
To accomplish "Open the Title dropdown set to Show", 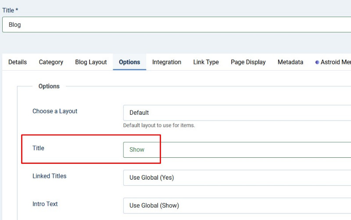I will click(x=237, y=150).
